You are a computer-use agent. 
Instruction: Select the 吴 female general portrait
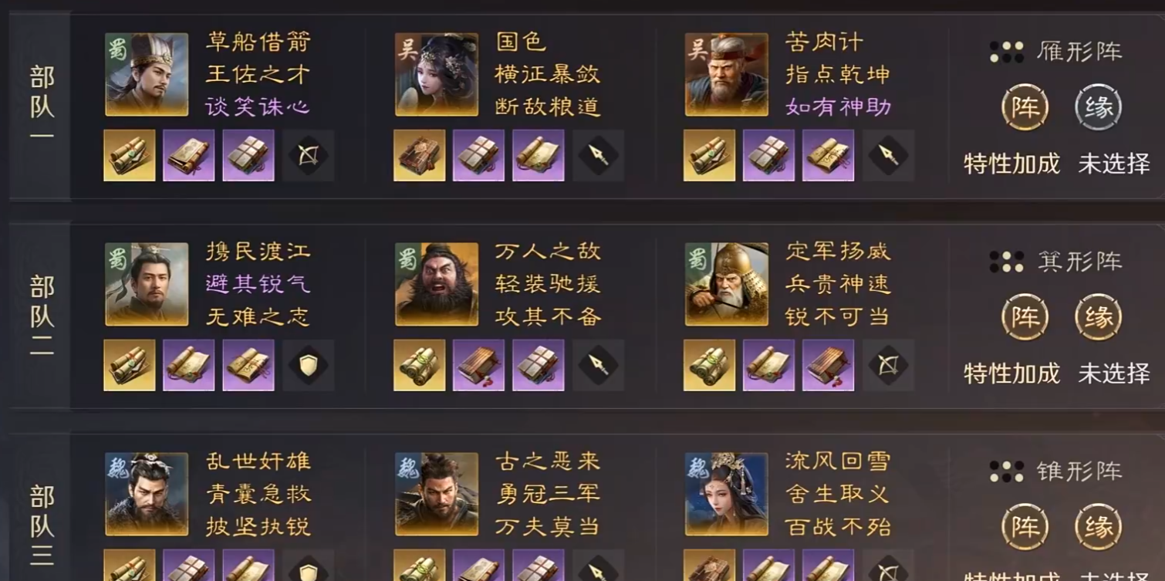pyautogui.click(x=437, y=74)
